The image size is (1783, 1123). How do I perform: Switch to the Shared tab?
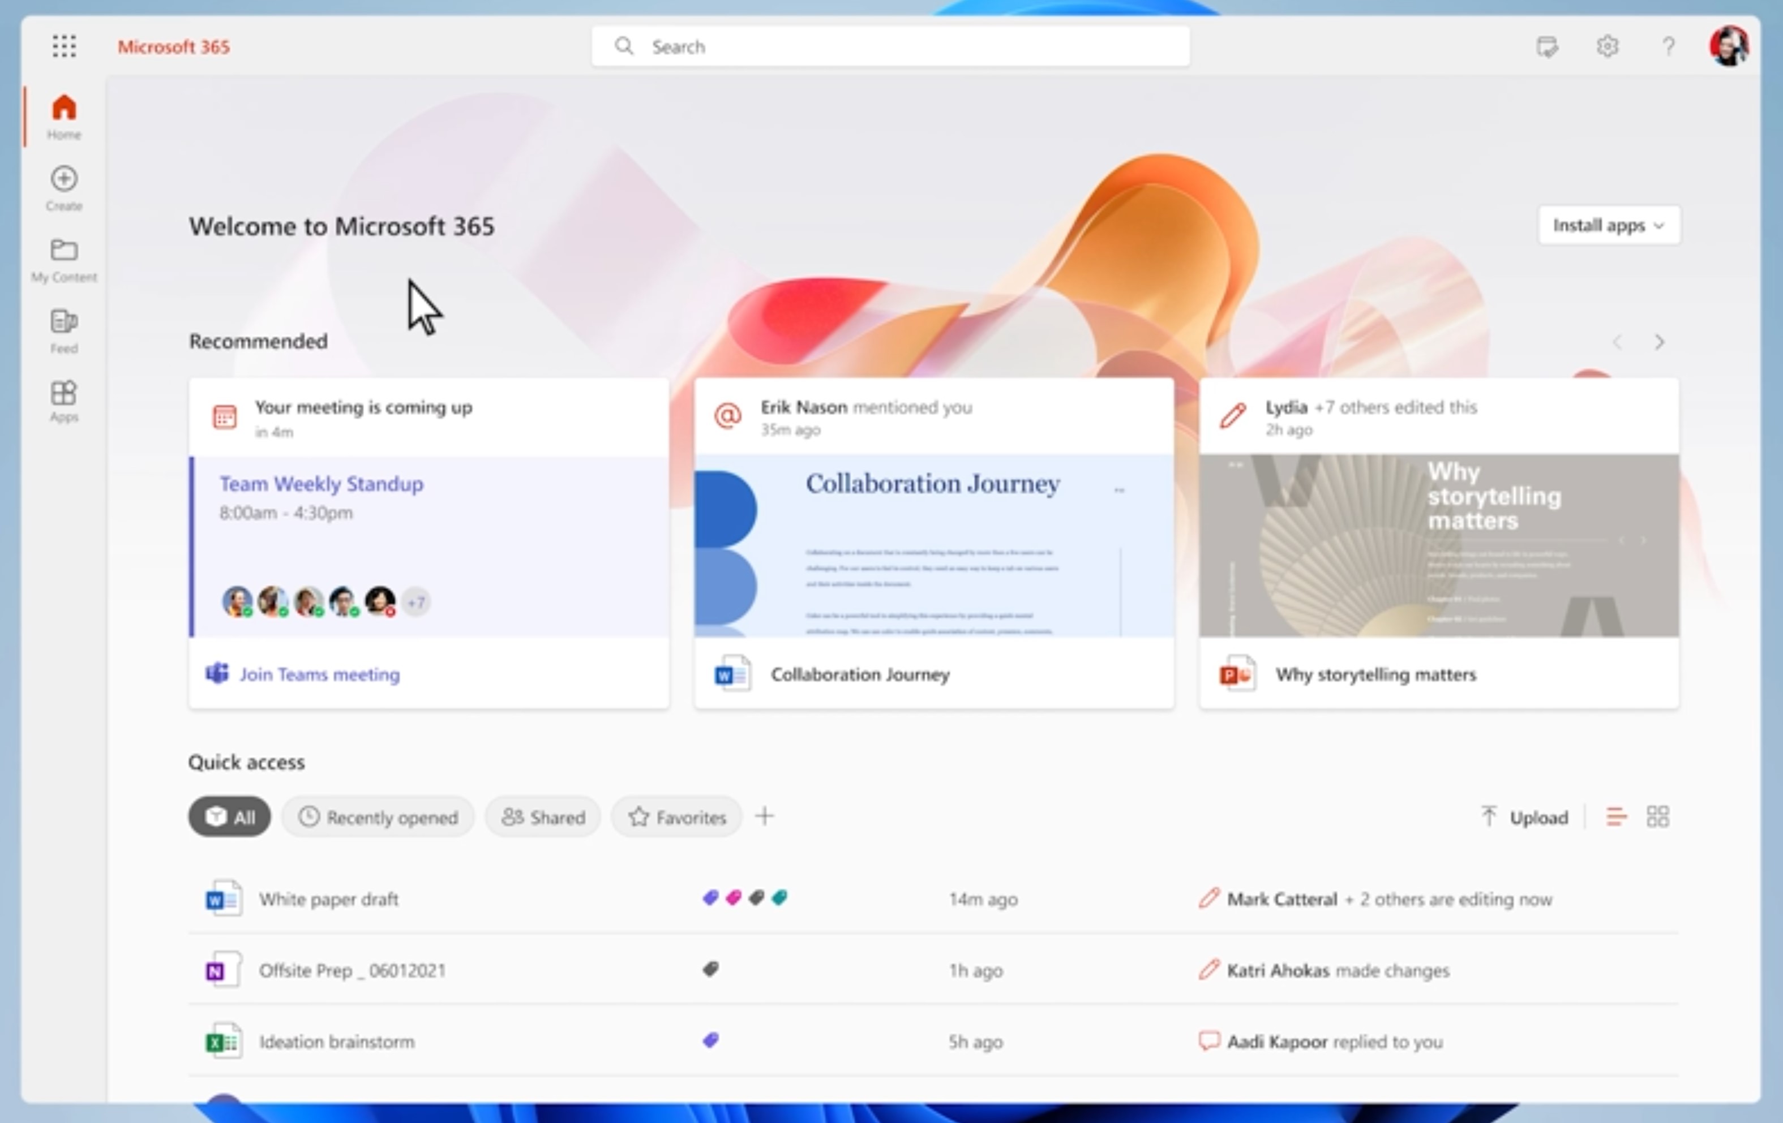point(542,816)
